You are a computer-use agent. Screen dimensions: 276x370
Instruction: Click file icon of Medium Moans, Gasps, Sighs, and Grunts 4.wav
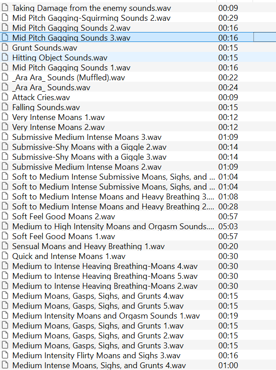pos(5,295)
